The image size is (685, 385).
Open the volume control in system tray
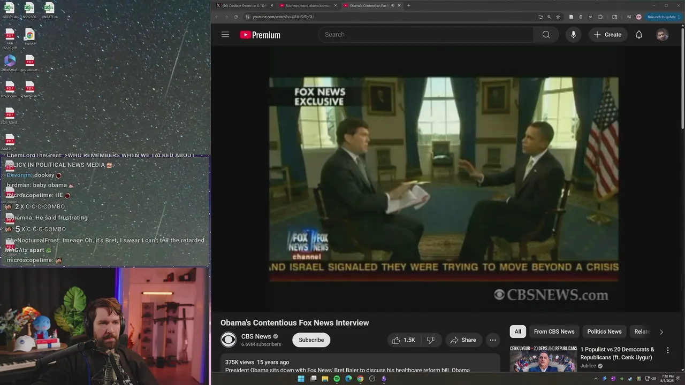pyautogui.click(x=653, y=379)
